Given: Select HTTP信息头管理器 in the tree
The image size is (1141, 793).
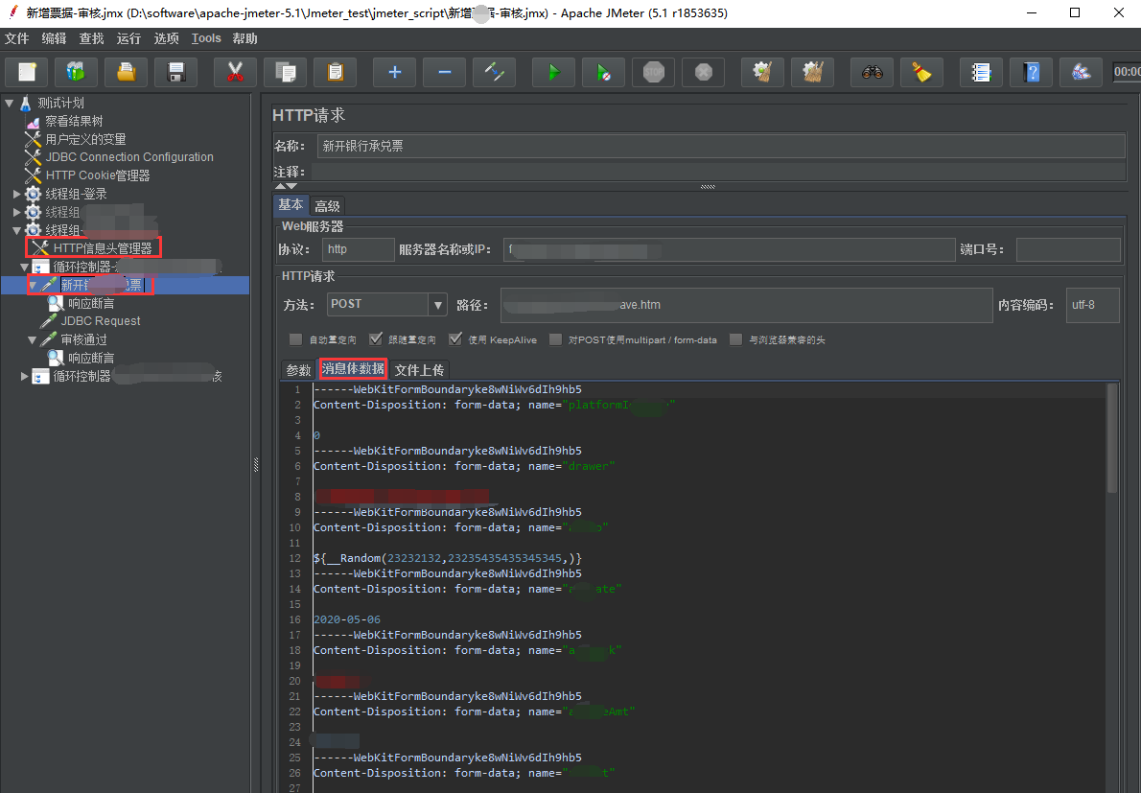Looking at the screenshot, I should coord(103,248).
